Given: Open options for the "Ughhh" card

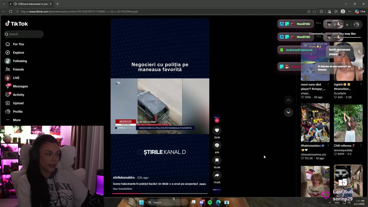Looking at the screenshot, I should [x=361, y=84].
